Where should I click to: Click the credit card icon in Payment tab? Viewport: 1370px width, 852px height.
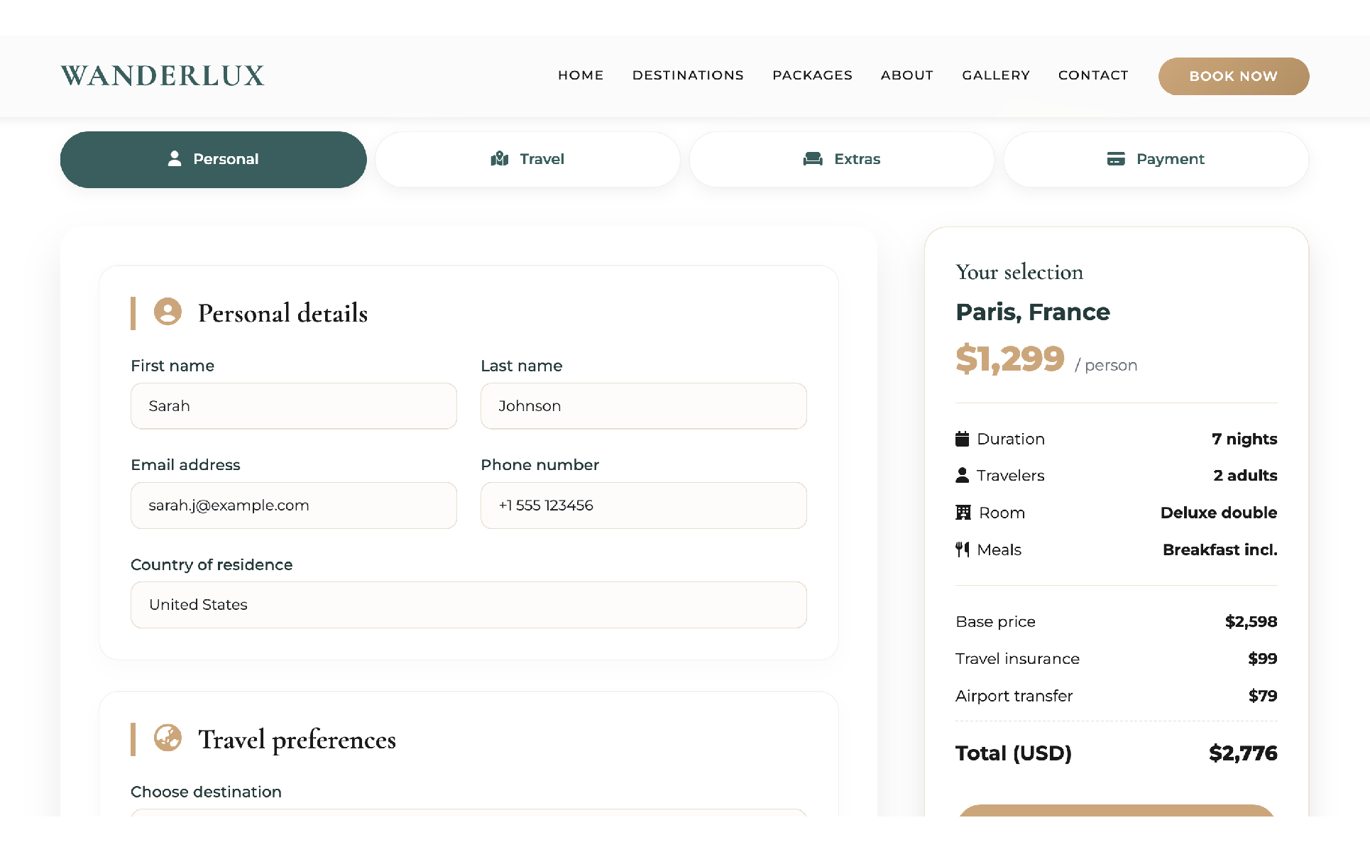(1116, 158)
